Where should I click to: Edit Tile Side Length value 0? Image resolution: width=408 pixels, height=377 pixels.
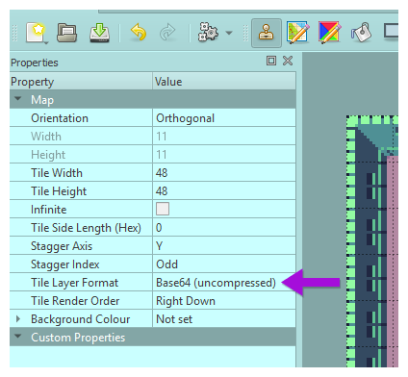pyautogui.click(x=224, y=228)
